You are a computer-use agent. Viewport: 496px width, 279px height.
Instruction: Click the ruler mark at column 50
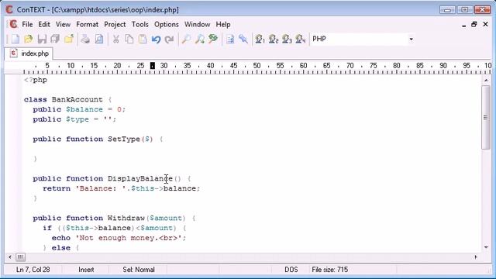click(x=257, y=65)
